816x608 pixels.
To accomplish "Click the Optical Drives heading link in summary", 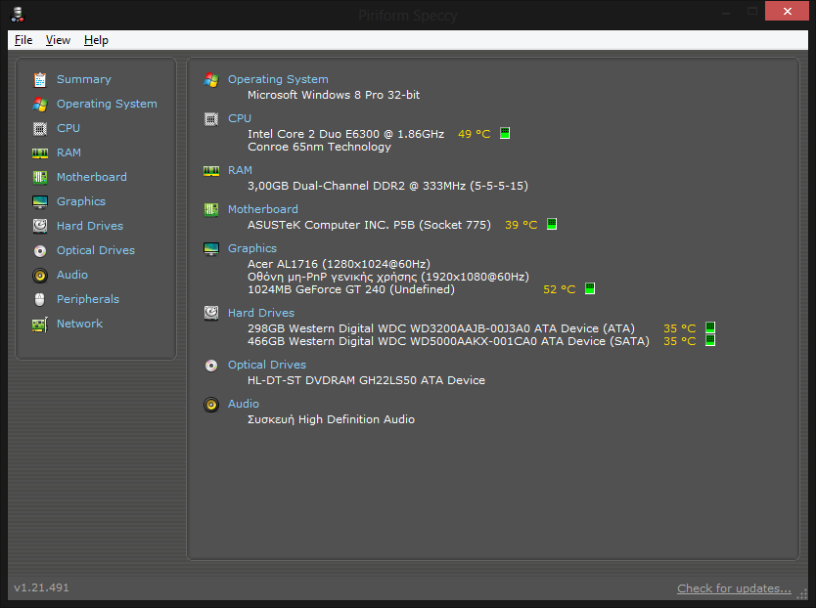I will (x=267, y=366).
